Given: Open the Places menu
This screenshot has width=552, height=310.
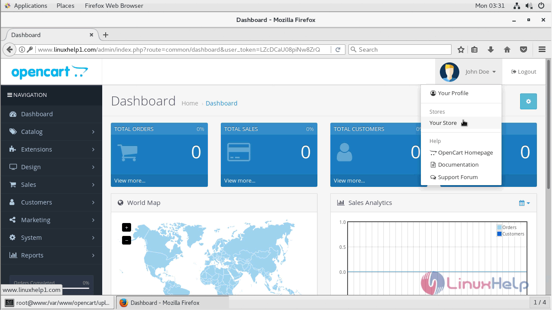Looking at the screenshot, I should coord(66,6).
